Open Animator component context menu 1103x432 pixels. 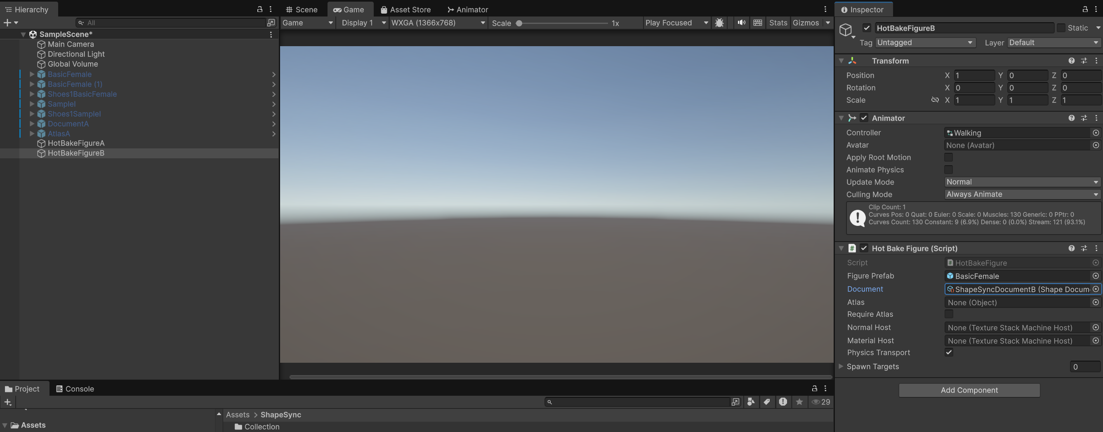(x=1096, y=118)
